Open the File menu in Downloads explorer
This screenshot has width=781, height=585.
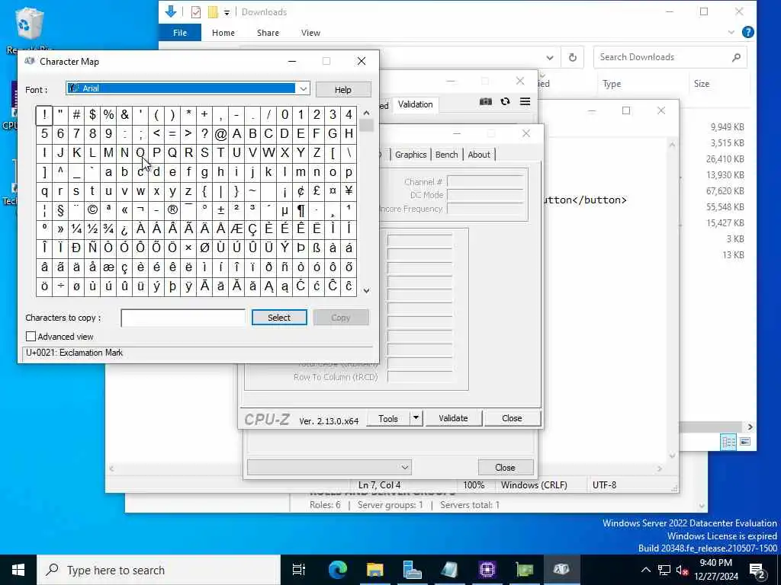pos(180,33)
